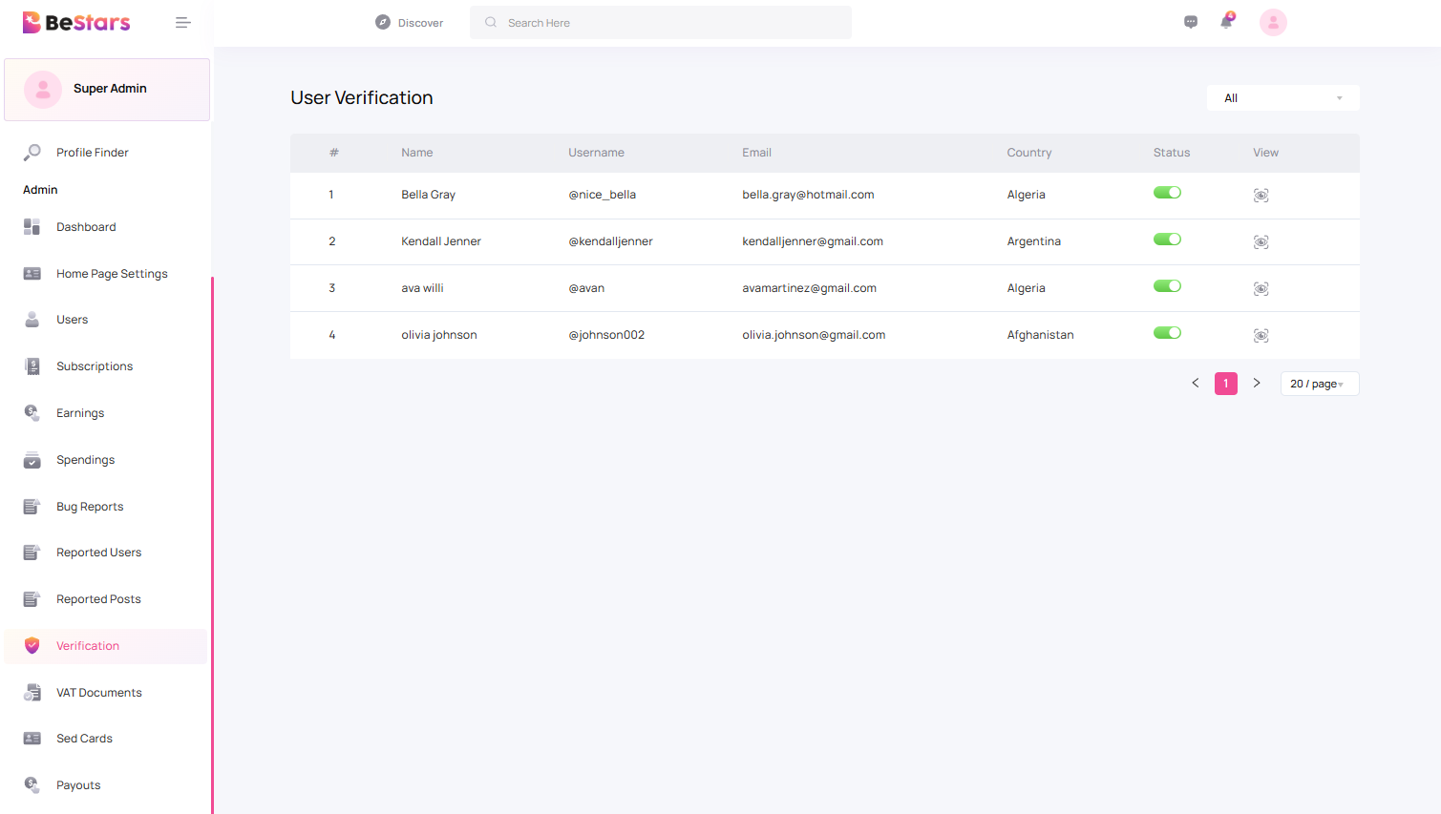1441x814 pixels.
Task: Click the BeStars logo
Action: [76, 23]
